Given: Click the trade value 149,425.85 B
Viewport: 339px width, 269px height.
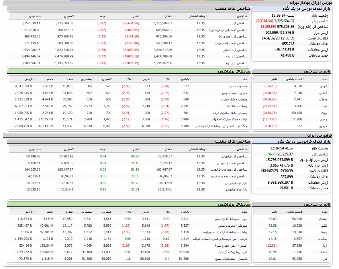Looking at the screenshot, I should 284,50.
